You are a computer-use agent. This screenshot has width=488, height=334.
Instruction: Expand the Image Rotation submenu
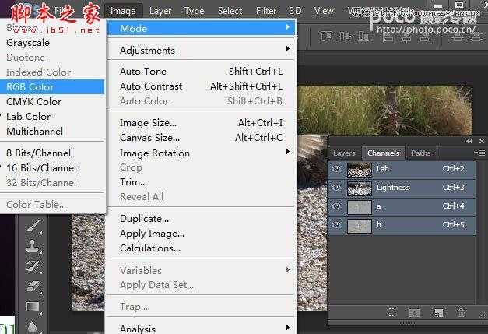(x=202, y=153)
